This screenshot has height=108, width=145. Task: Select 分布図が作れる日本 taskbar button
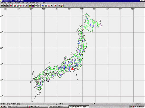[x=79, y=107]
